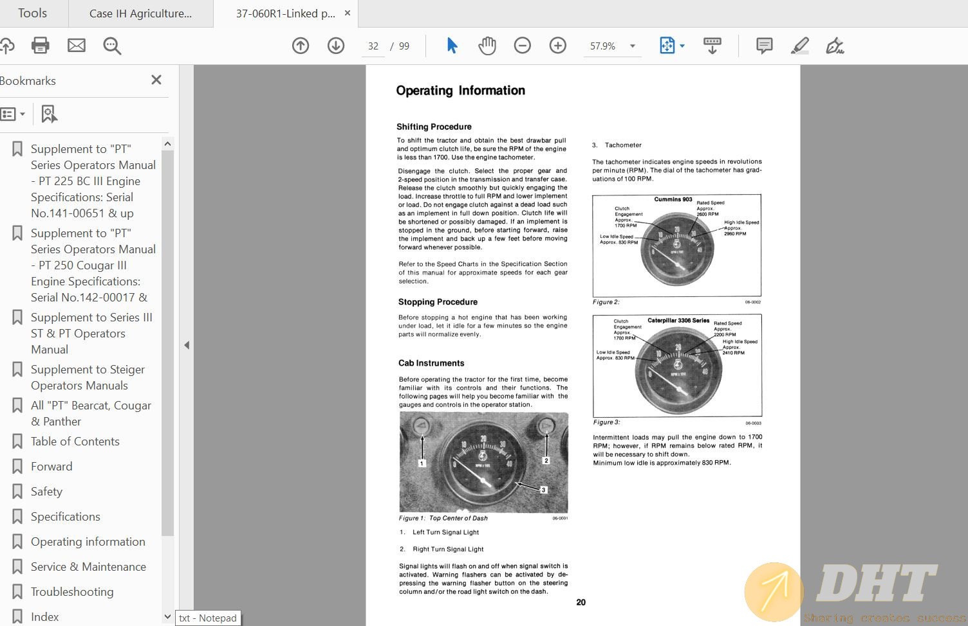The height and width of the screenshot is (626, 968).
Task: Close the Bookmarks panel
Action: (156, 80)
